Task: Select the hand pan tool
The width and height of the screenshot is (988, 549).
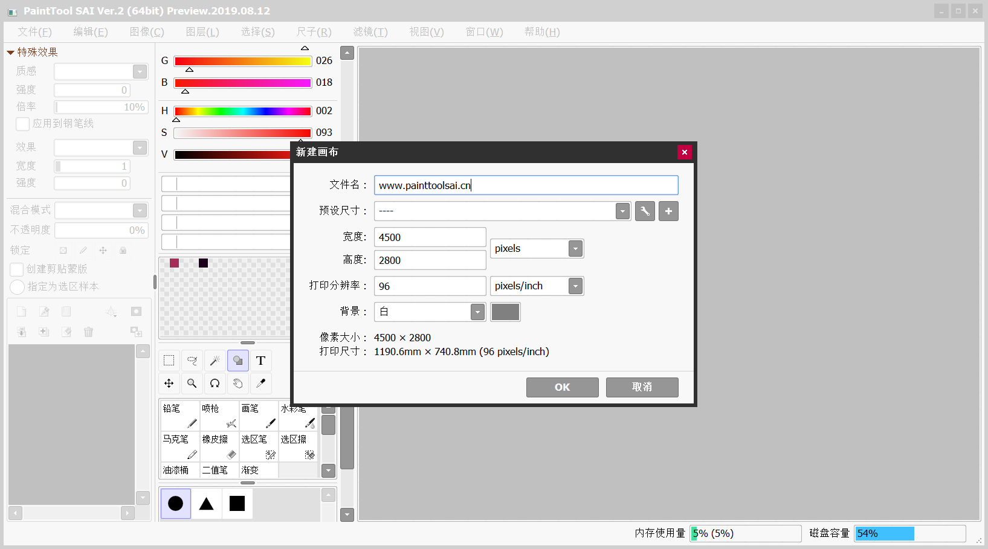Action: (238, 384)
